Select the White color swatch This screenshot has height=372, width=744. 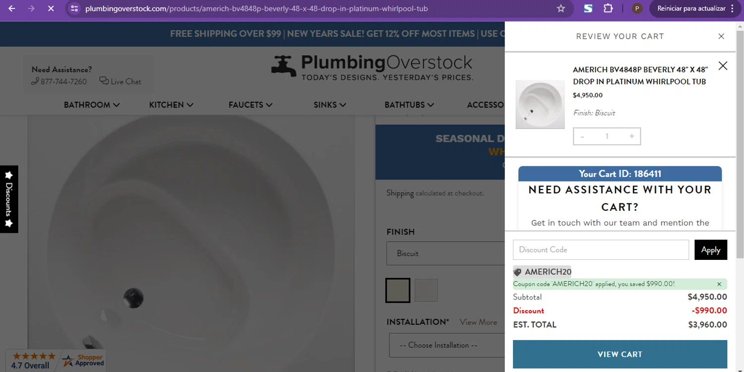tap(426, 291)
